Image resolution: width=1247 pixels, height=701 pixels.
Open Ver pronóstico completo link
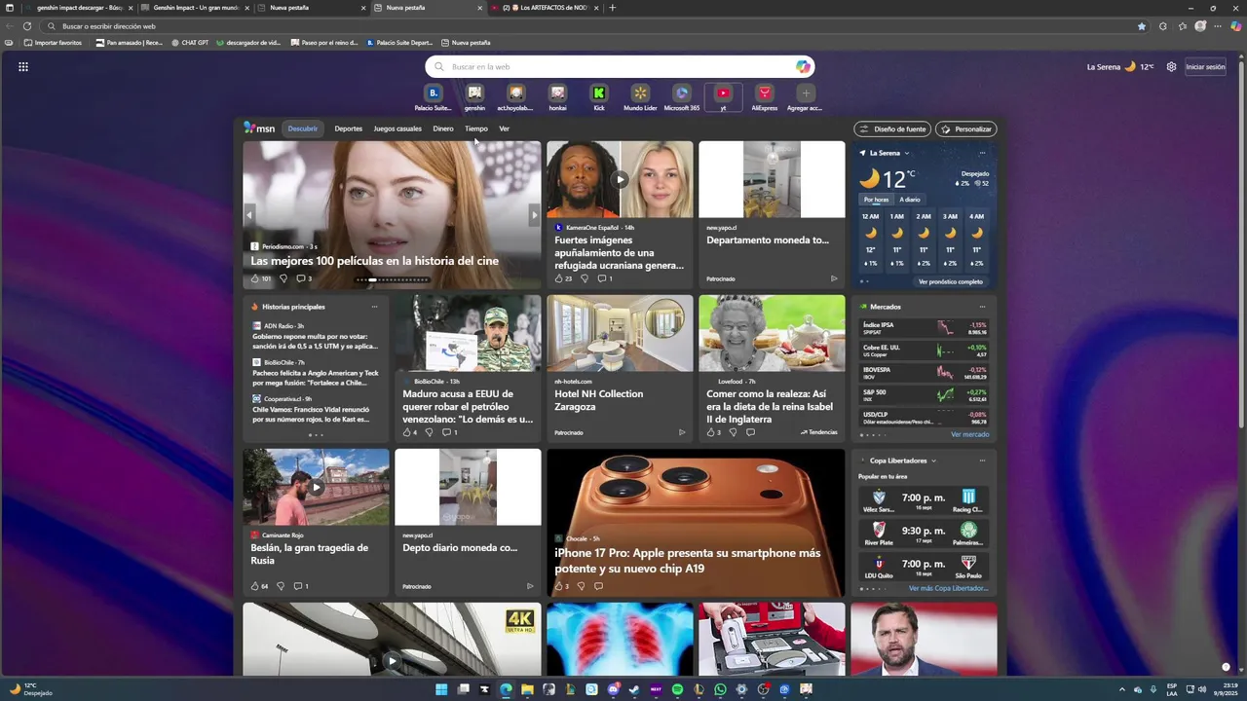(x=950, y=282)
